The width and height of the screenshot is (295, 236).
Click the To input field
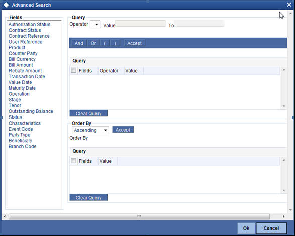tap(199, 24)
